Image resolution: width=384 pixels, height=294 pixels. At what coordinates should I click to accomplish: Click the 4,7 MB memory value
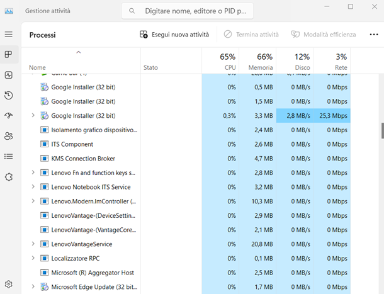264,159
